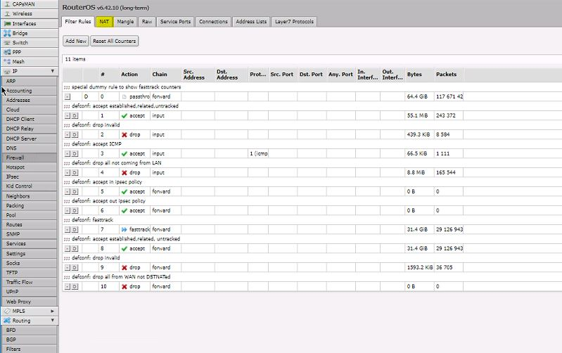Click blue fasttrack icon of rule 7
562x353 pixels.
[x=124, y=230]
